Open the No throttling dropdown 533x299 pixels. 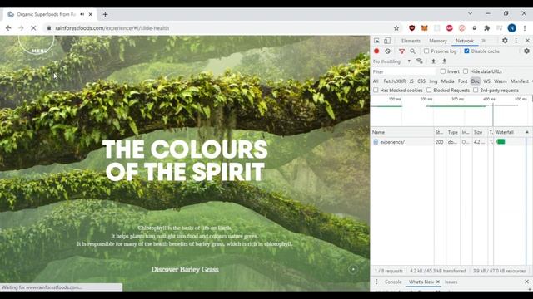(x=392, y=61)
